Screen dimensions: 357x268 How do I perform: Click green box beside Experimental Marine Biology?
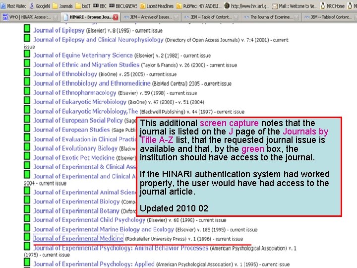pyautogui.click(x=27, y=227)
